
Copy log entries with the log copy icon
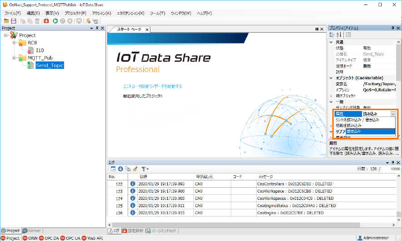pyautogui.click(x=128, y=169)
